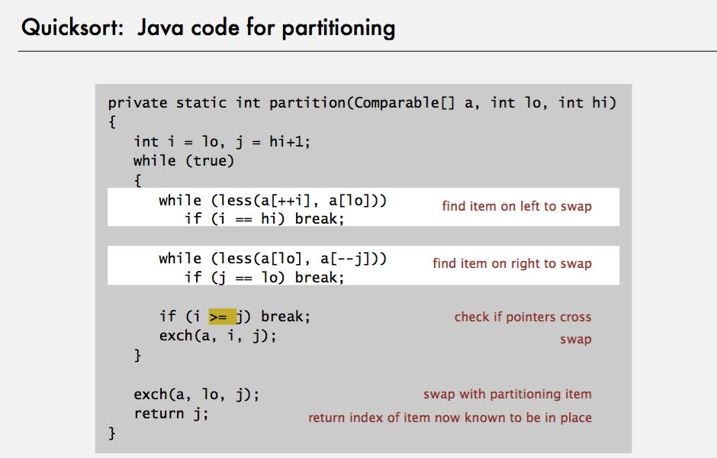Click the "check if pointers cross" annotation

[x=522, y=317]
